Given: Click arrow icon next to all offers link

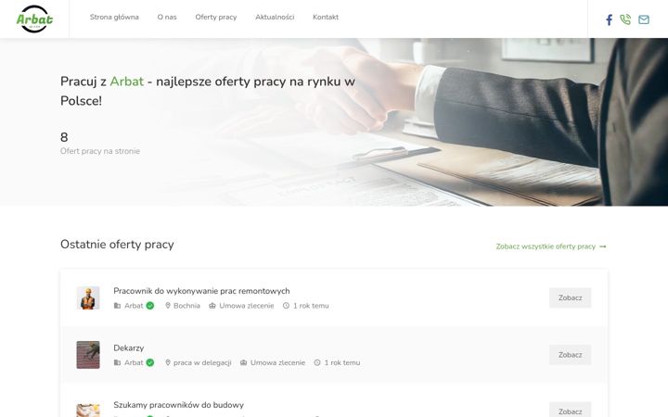Looking at the screenshot, I should coord(603,246).
